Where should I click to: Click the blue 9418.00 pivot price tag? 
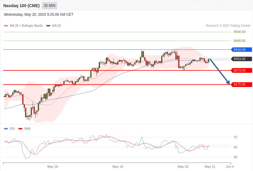coord(242,50)
